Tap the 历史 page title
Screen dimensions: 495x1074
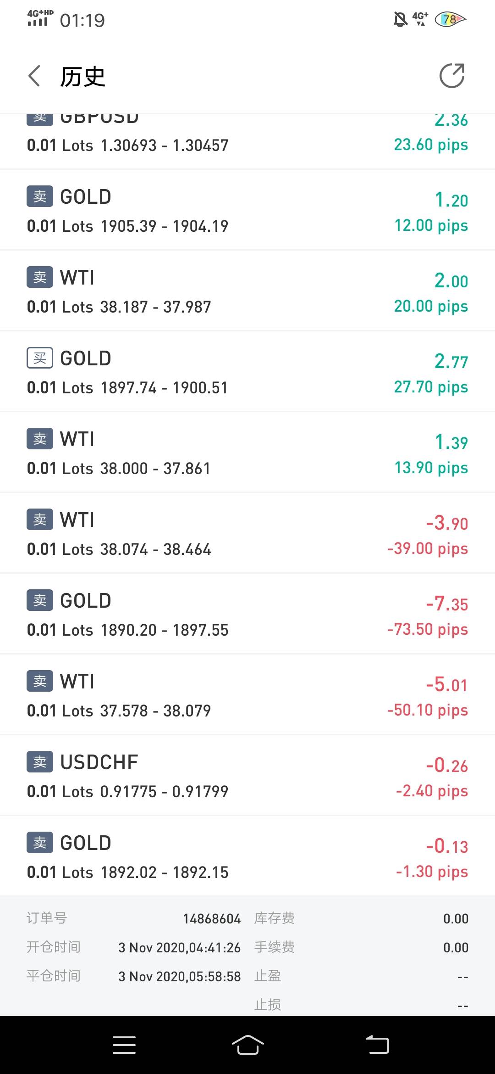pos(83,76)
